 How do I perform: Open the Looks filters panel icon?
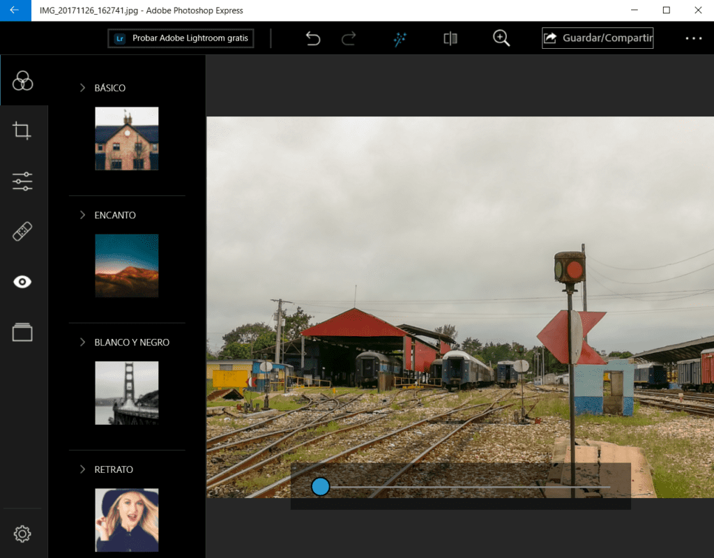[x=23, y=81]
